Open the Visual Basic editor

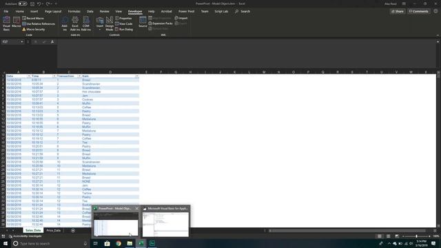pos(6,23)
